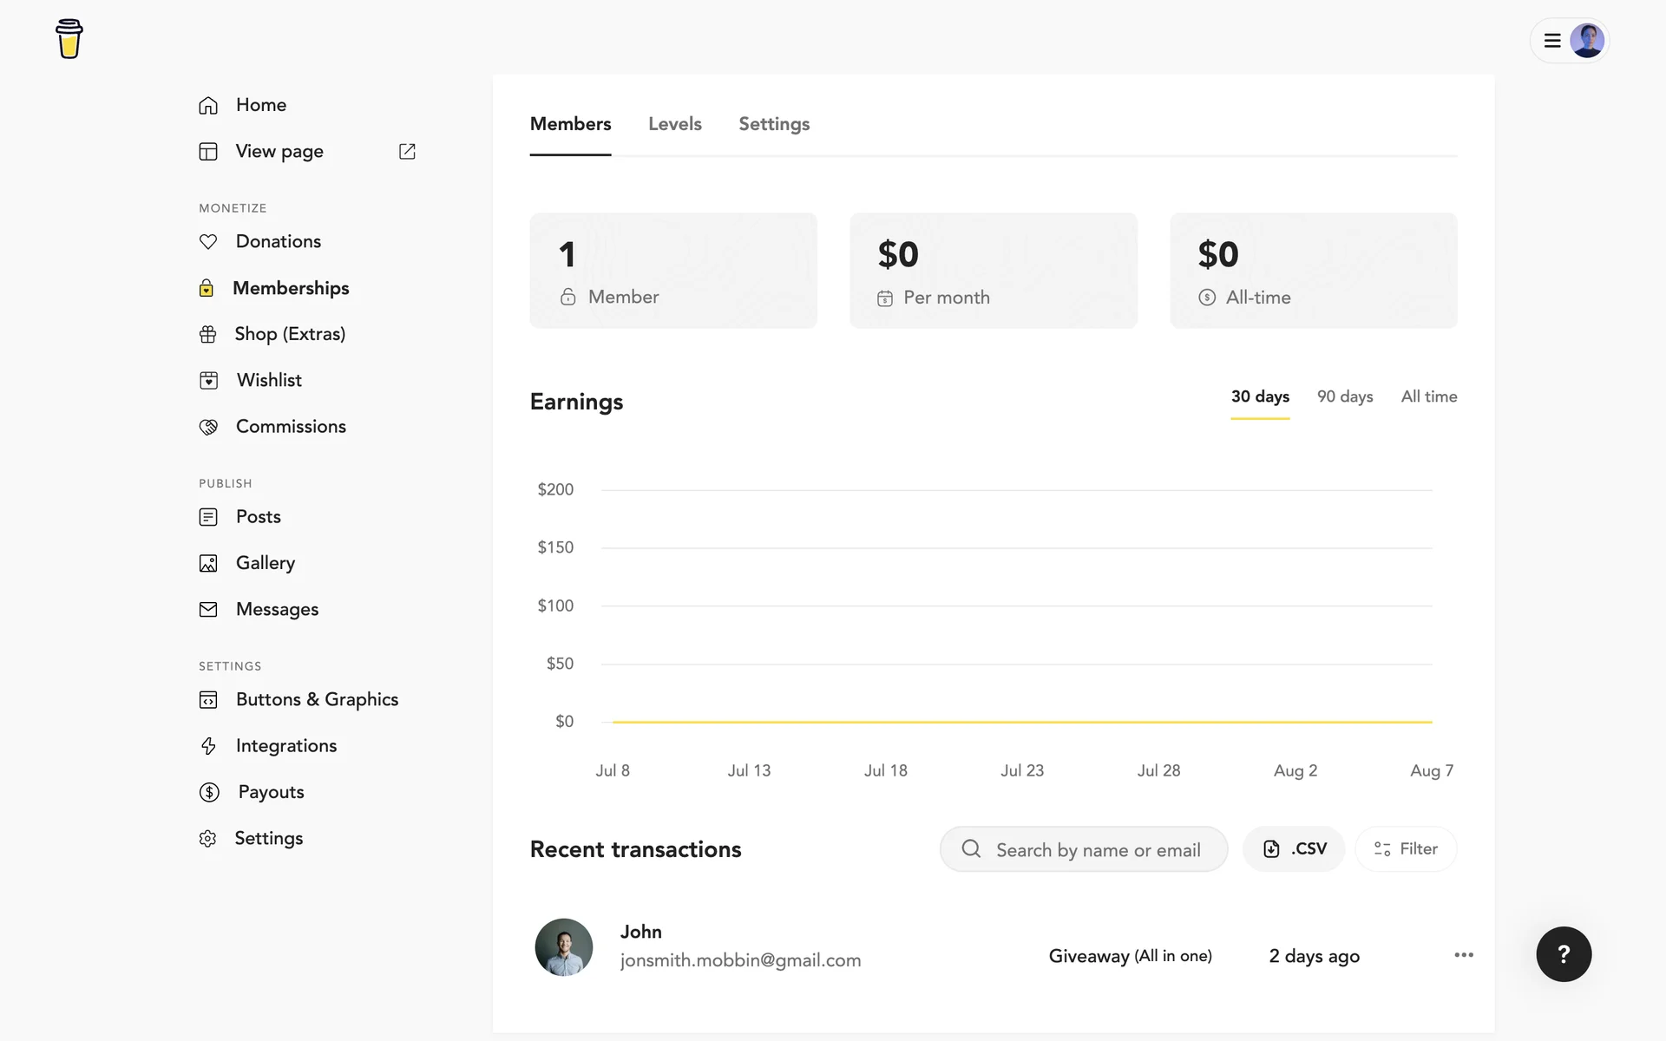Open the help question mark bubble
This screenshot has width=1666, height=1041.
coord(1564,954)
